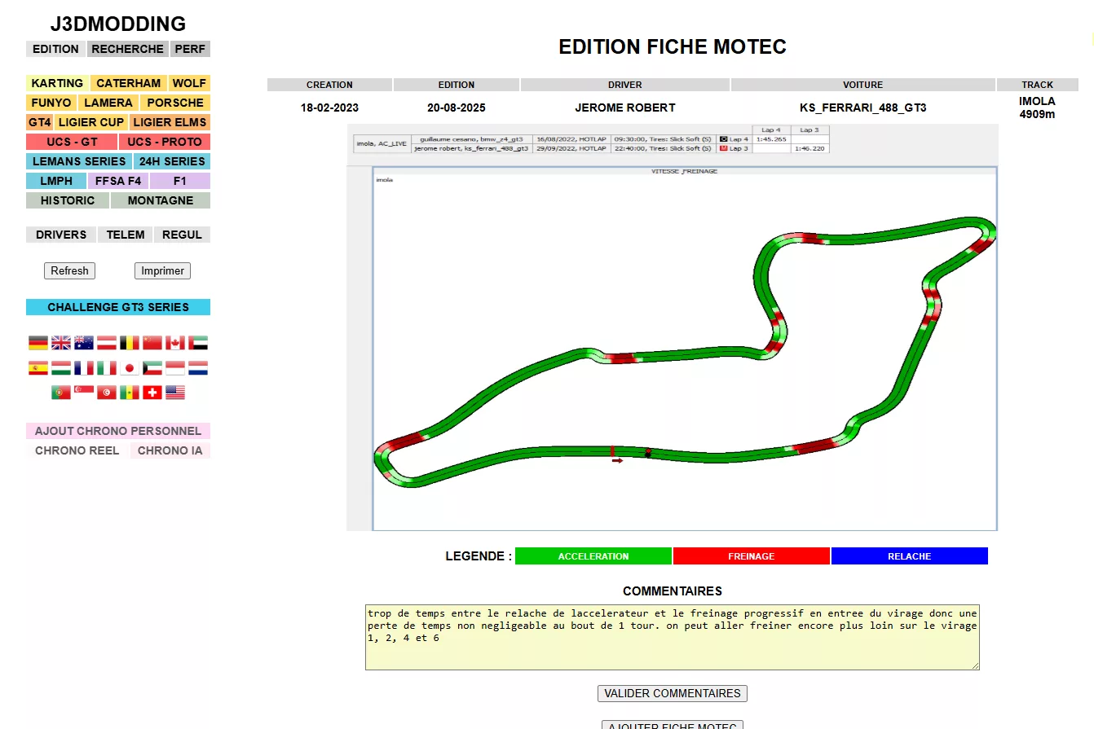
Task: Pick the Japan flag icon
Action: [x=130, y=368]
